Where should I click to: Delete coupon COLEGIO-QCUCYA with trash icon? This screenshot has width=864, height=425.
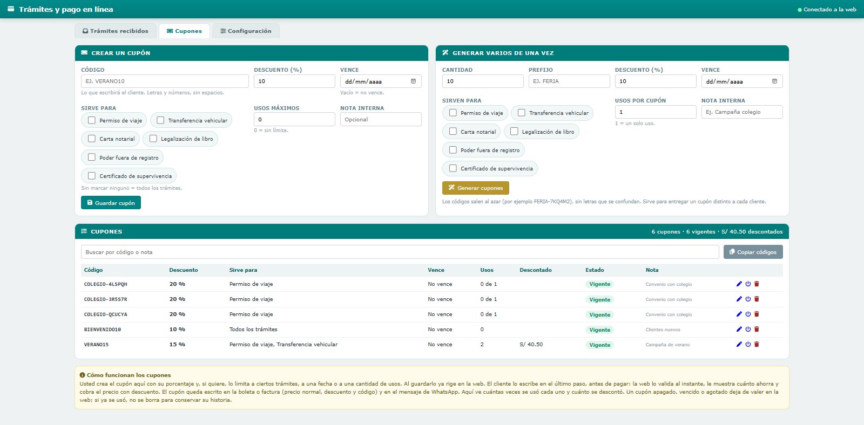757,314
